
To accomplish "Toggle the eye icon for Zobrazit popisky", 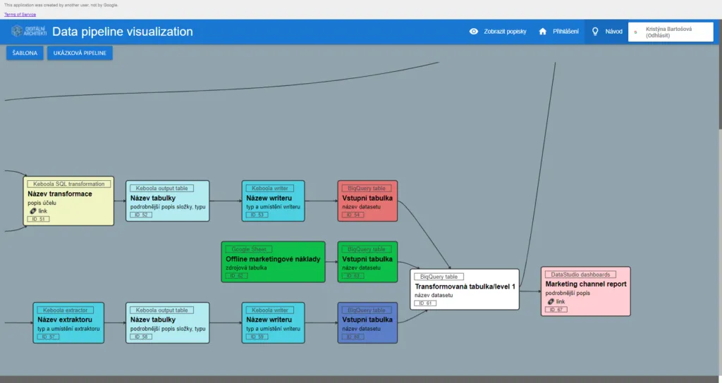I will (473, 31).
